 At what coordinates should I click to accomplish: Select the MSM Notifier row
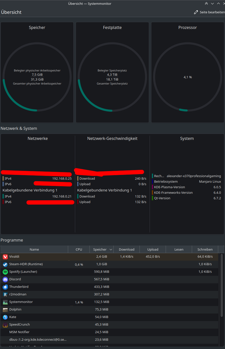(x=109, y=332)
